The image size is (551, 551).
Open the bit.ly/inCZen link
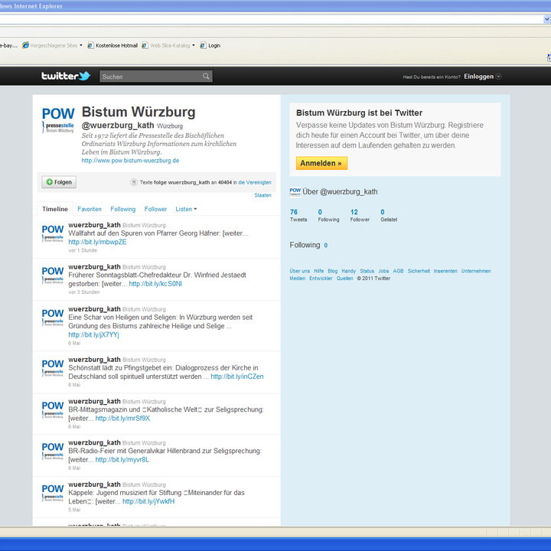tap(236, 377)
